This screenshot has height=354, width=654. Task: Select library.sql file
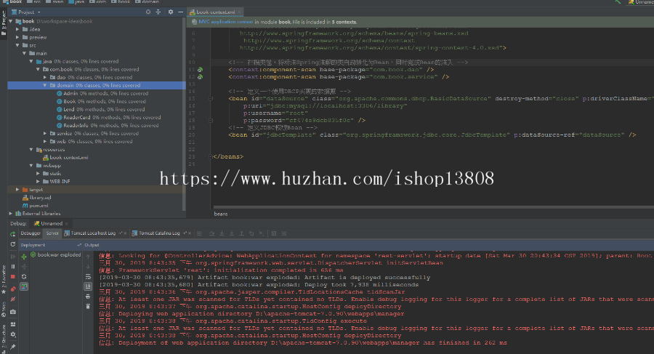tap(40, 198)
